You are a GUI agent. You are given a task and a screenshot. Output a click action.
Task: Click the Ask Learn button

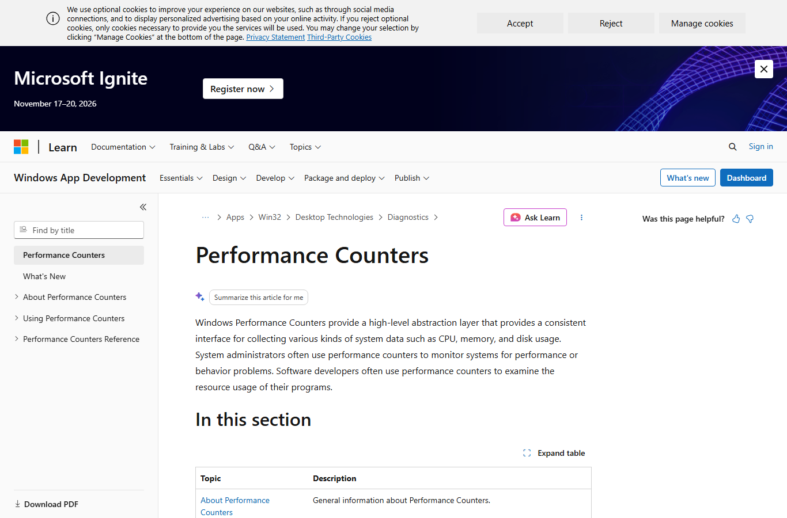pyautogui.click(x=535, y=218)
